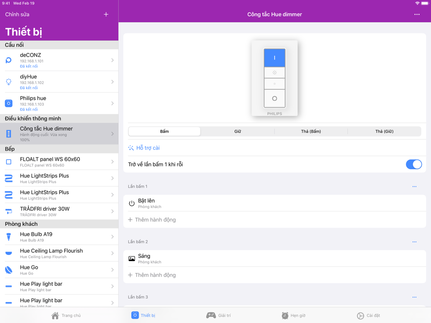
Task: Open the Hue Bulb A19 chevron
Action: [x=112, y=236]
